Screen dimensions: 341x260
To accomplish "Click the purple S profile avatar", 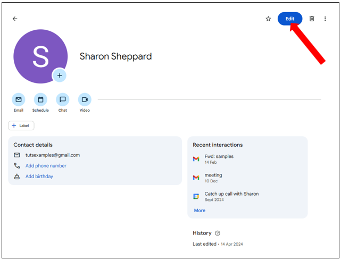I will [x=40, y=56].
